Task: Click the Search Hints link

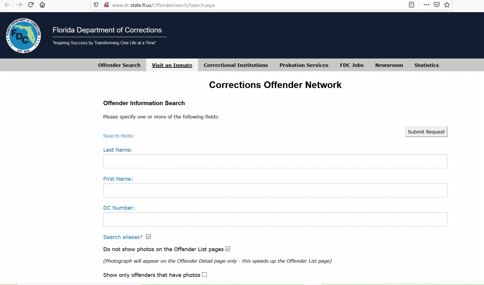Action: [x=119, y=136]
